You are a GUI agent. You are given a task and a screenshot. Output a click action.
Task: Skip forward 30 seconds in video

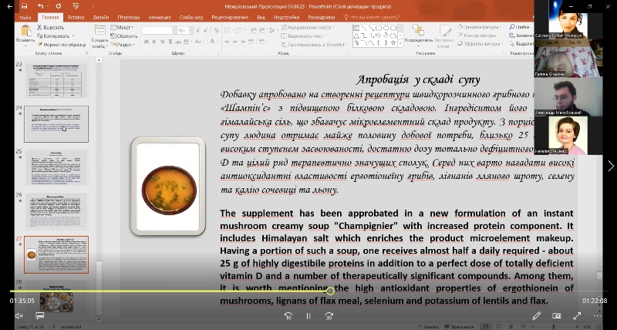pos(329,315)
